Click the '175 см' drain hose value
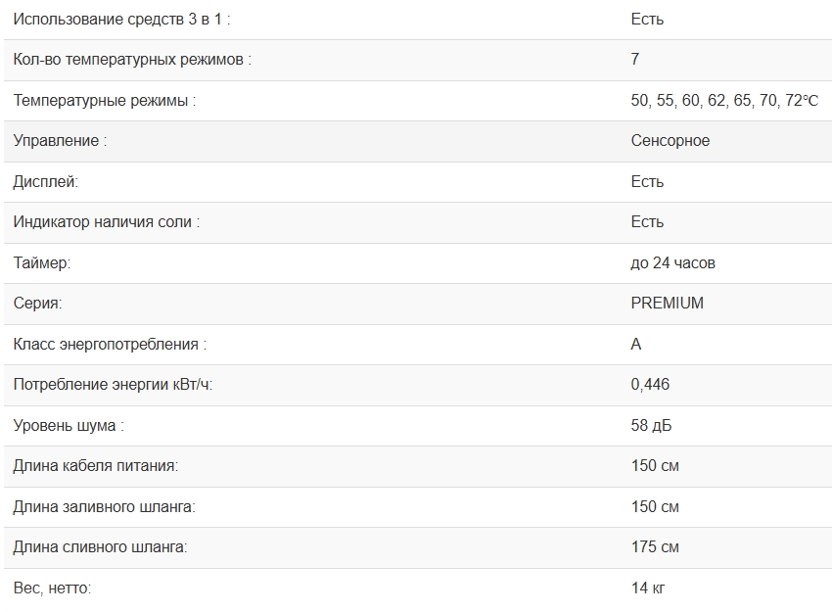 [655, 547]
